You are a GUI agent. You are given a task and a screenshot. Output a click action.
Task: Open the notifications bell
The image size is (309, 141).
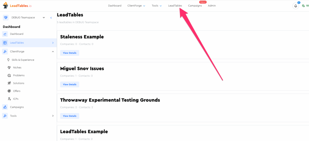pos(295,6)
